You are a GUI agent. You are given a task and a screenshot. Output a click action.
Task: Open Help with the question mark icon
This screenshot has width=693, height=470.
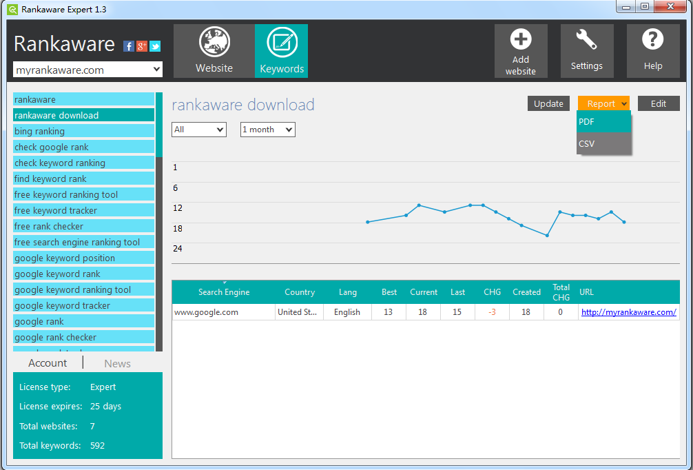[x=653, y=51]
